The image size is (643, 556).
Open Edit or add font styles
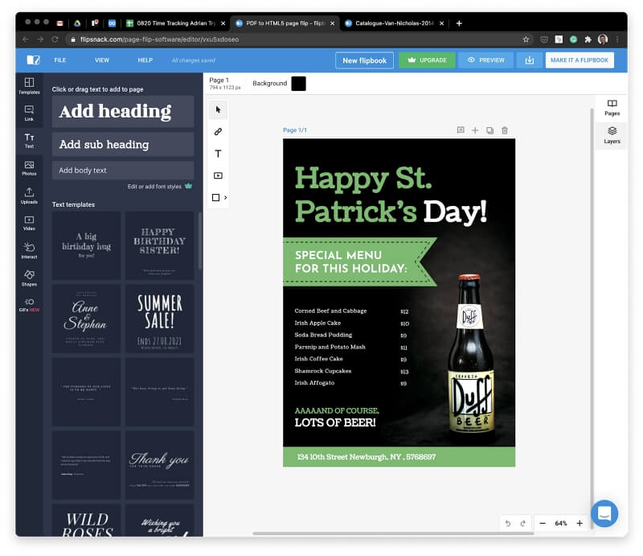pos(159,187)
